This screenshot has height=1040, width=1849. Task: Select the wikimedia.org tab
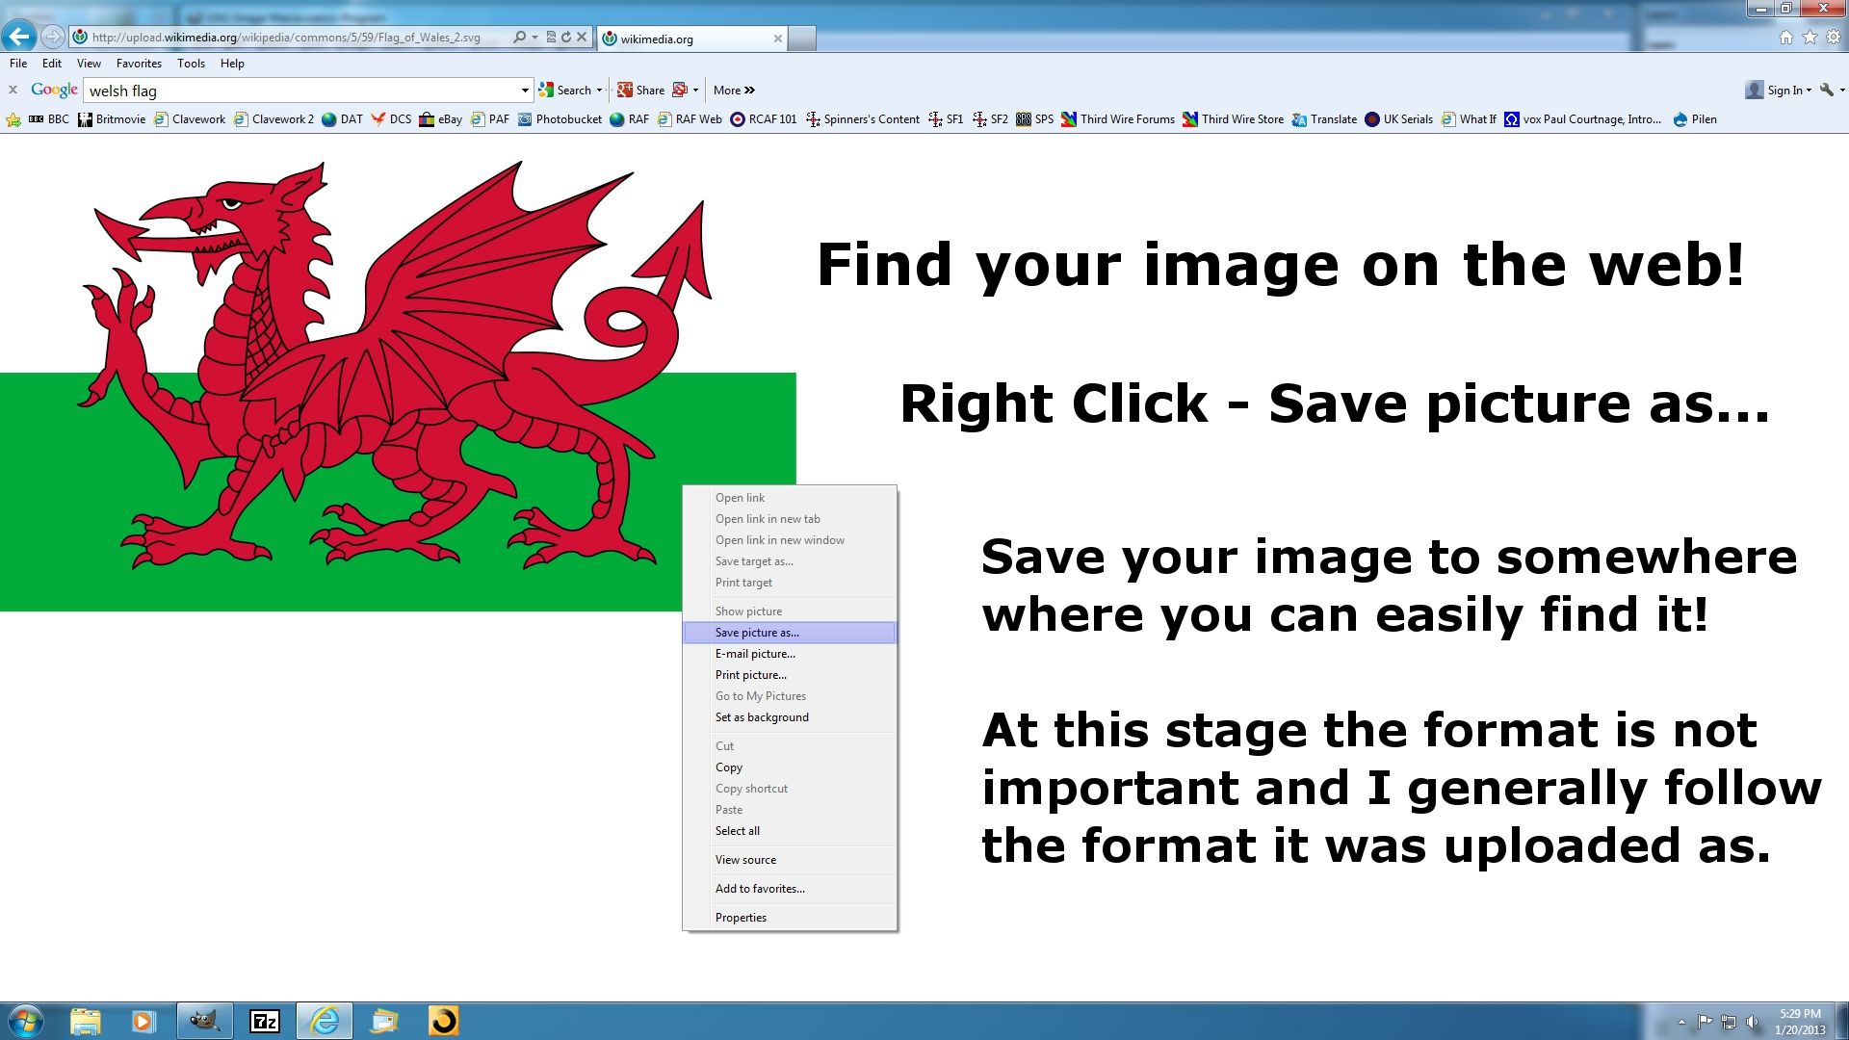point(691,39)
